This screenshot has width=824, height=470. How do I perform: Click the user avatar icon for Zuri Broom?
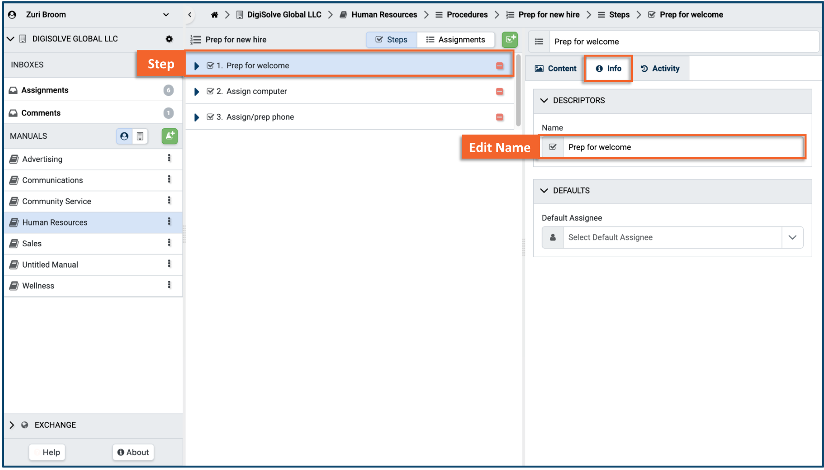[x=12, y=14]
